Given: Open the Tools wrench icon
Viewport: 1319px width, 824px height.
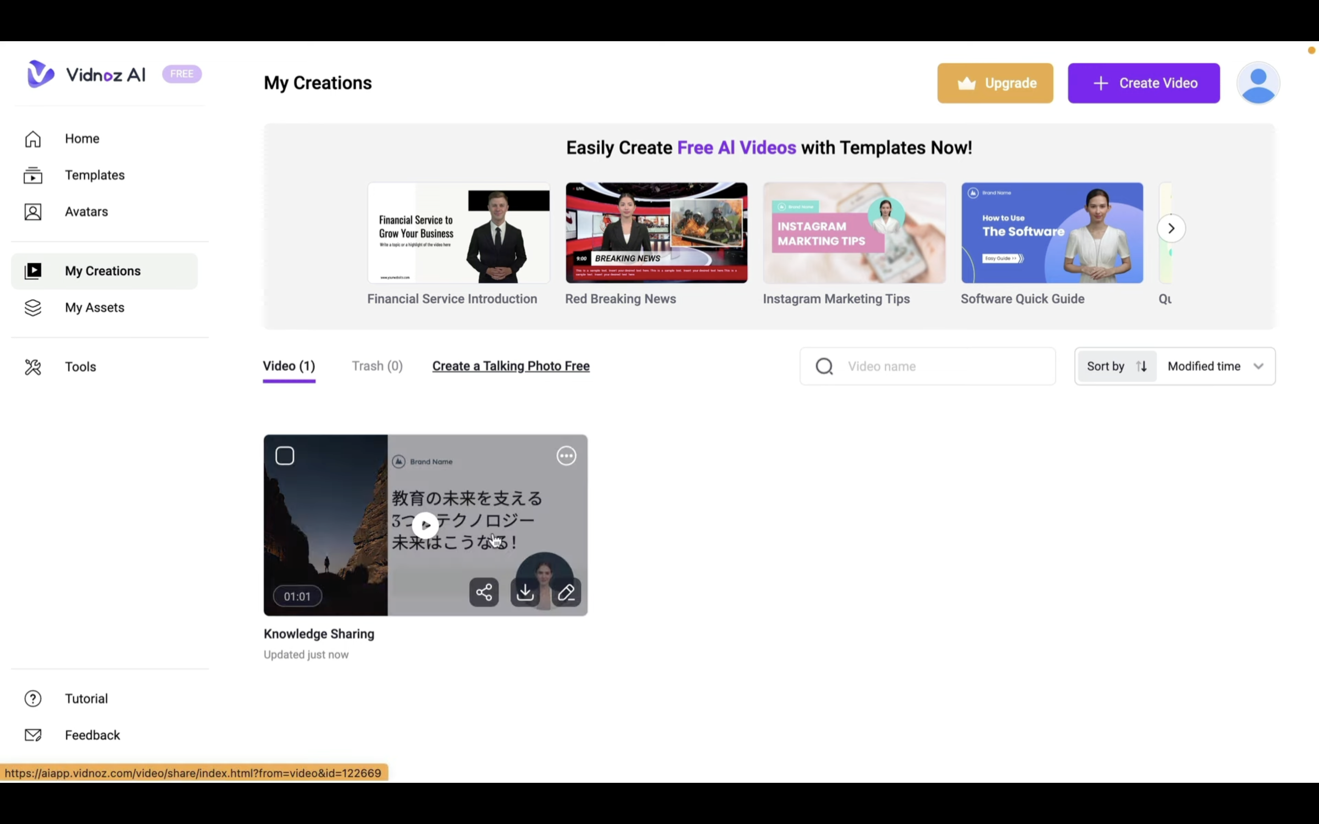Looking at the screenshot, I should (33, 367).
